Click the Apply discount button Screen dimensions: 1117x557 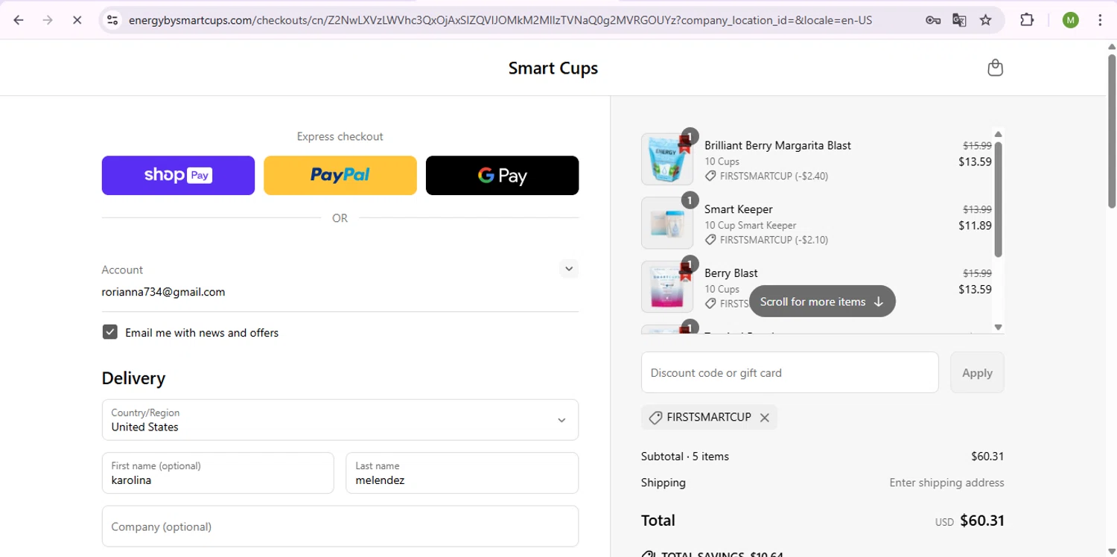[977, 372]
